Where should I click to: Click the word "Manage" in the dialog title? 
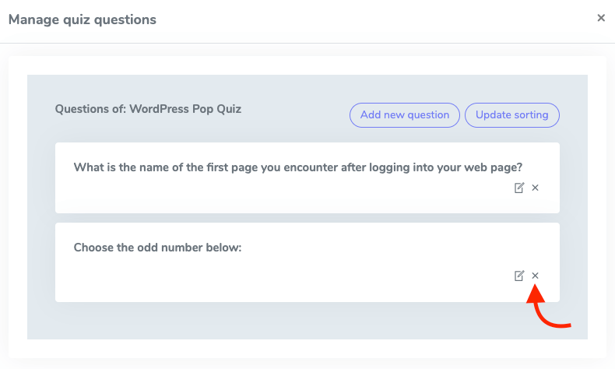point(33,19)
